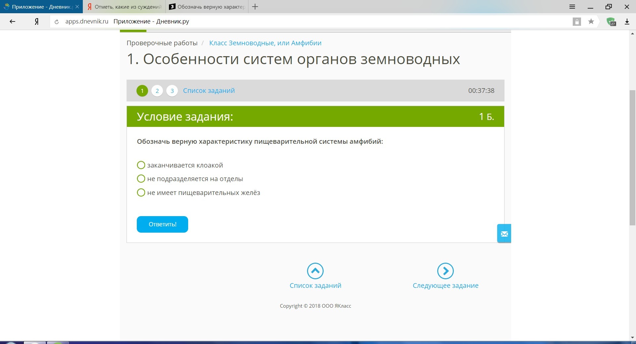Viewport: 636px width, 344px height.
Task: Reload the page with the refresh icon
Action: pos(57,22)
